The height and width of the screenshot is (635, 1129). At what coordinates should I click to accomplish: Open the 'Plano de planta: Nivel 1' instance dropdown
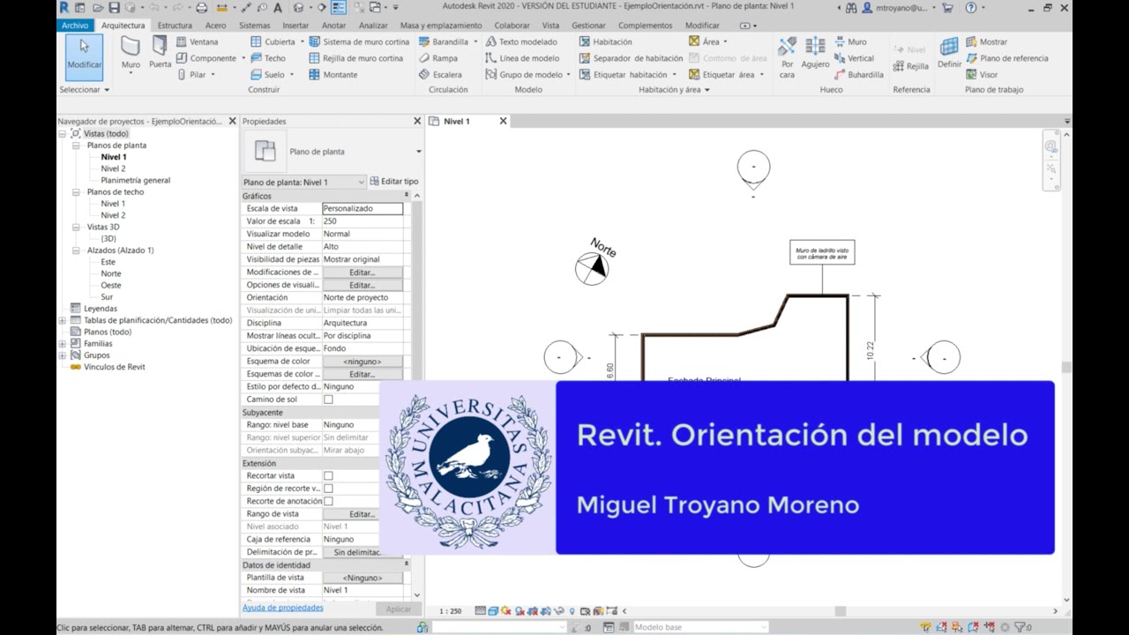coord(303,182)
